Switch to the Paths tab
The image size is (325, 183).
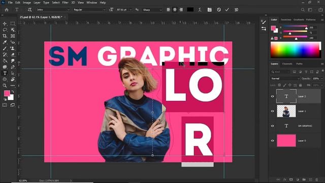(299, 64)
